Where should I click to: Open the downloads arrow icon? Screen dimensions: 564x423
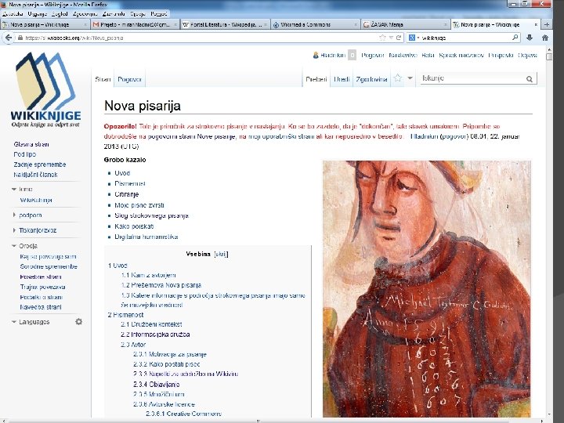click(530, 38)
